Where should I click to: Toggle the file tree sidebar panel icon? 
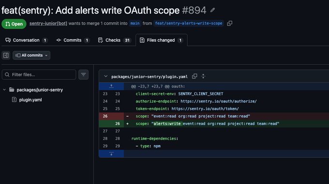6,55
